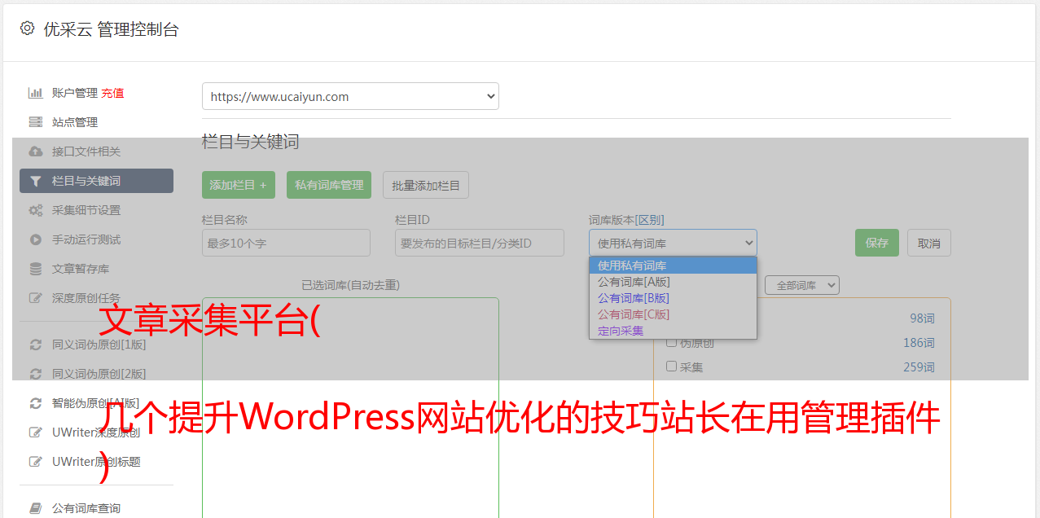
Task: Choose 公有词库[A版] option
Action: [673, 282]
